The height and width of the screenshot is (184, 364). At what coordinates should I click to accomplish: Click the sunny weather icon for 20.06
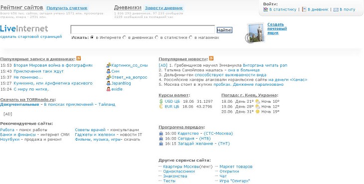(257, 112)
